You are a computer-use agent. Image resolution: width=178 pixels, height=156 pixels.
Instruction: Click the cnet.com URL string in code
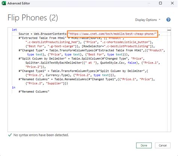(x=113, y=34)
